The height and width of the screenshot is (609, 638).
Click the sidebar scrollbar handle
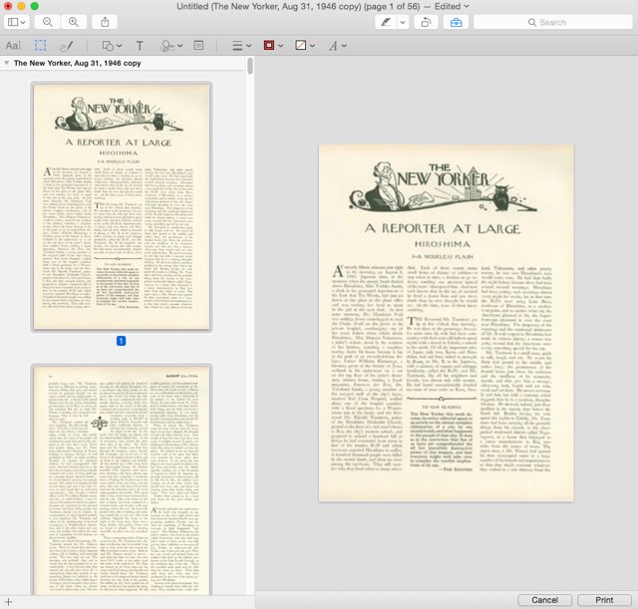pyautogui.click(x=250, y=66)
